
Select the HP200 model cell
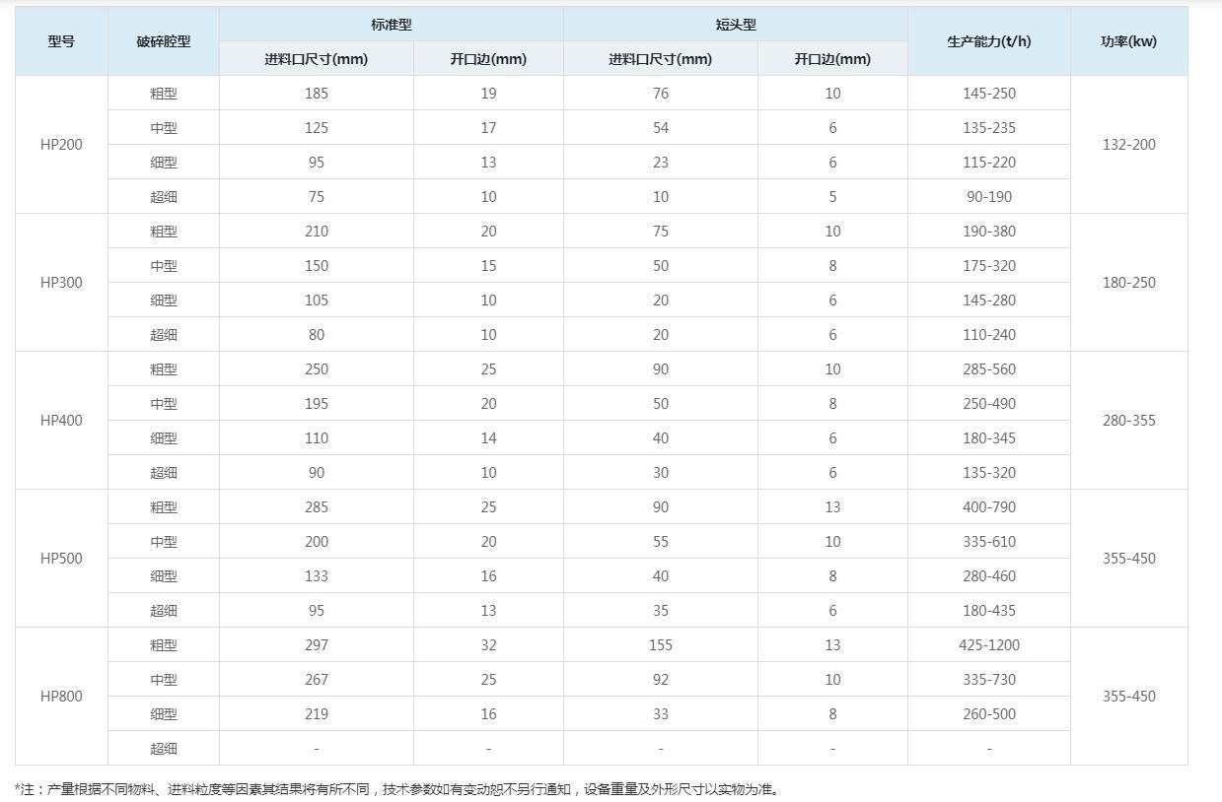61,145
